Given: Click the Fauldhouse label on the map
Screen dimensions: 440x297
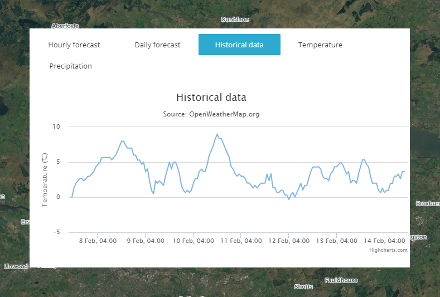Looking at the screenshot, I should coord(341,280).
